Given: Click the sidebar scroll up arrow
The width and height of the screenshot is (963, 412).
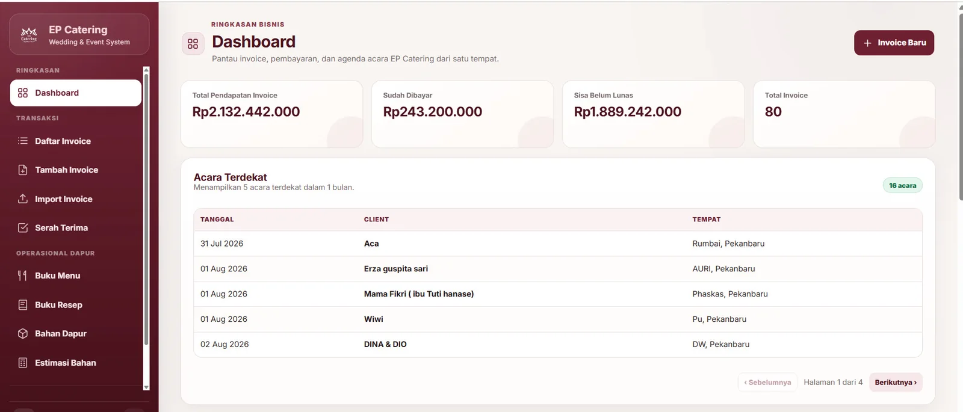Looking at the screenshot, I should [x=146, y=70].
